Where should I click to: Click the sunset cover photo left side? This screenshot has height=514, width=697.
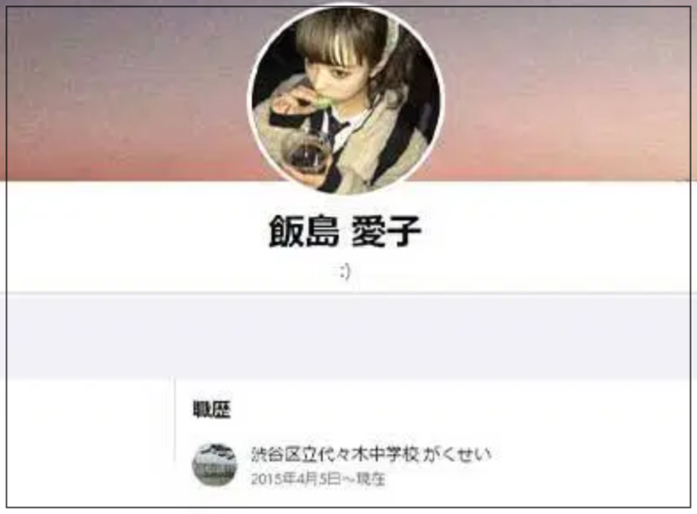[126, 93]
